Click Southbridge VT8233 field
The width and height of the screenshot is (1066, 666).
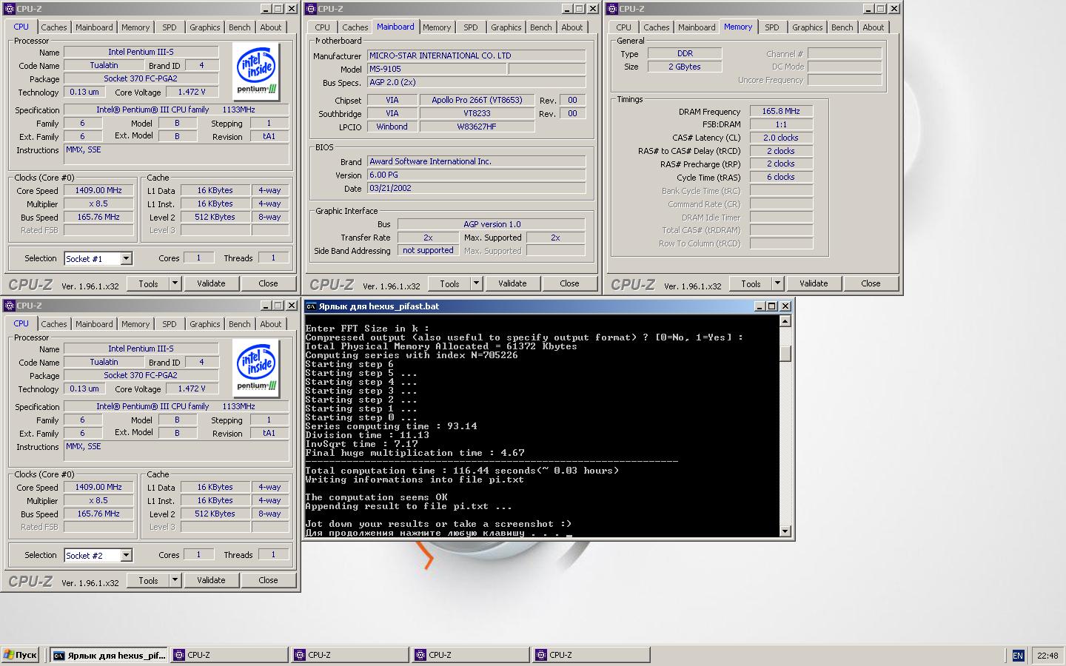[477, 113]
